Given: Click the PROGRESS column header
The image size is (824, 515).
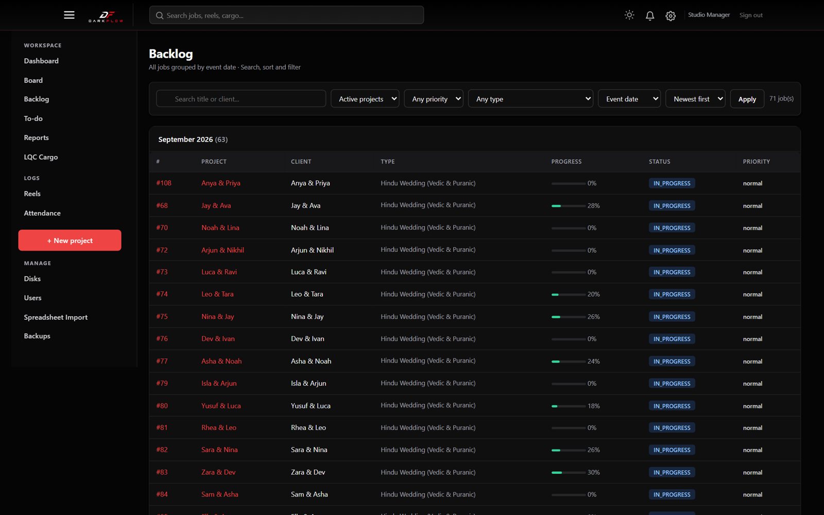Looking at the screenshot, I should click(566, 162).
